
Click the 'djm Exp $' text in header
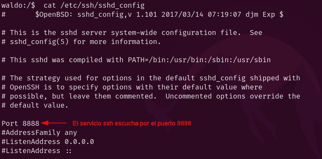pos(264,15)
